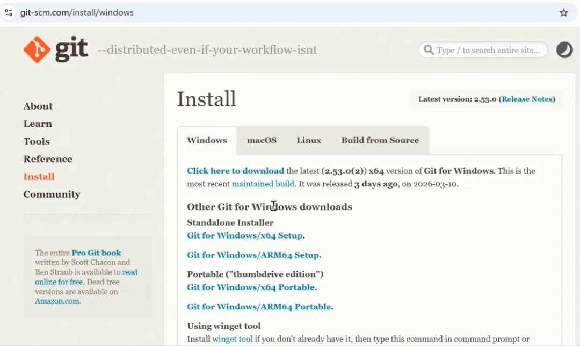Click the site information icon in address bar
This screenshot has height=346, width=580.
(9, 12)
